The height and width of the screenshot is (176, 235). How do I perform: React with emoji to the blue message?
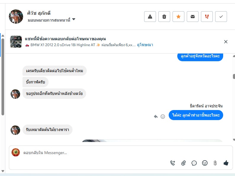pos(163,116)
